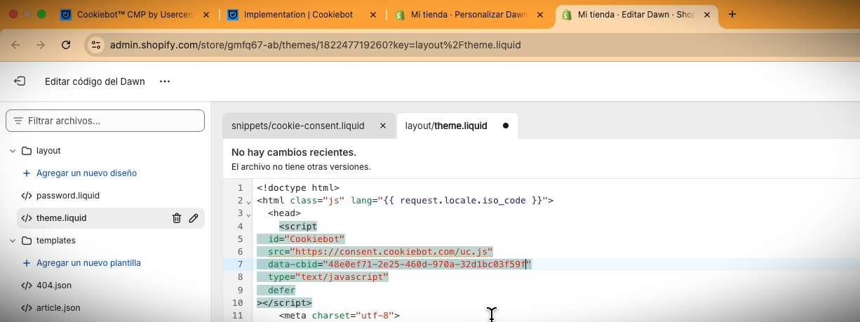Viewport: 860px width, 322px height.
Task: Close the snippets/cookie-consent.liquid editor tab
Action: (x=383, y=126)
